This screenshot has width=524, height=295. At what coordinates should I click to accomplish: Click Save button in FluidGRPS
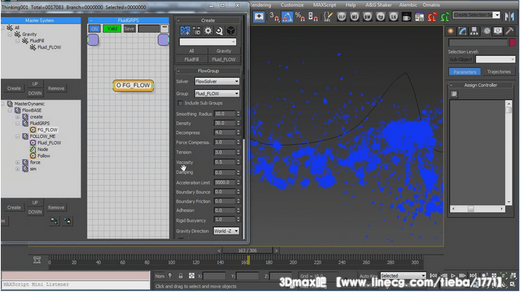coord(129,29)
